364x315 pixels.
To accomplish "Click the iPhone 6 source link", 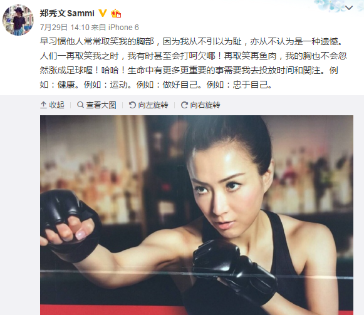I will coord(123,28).
